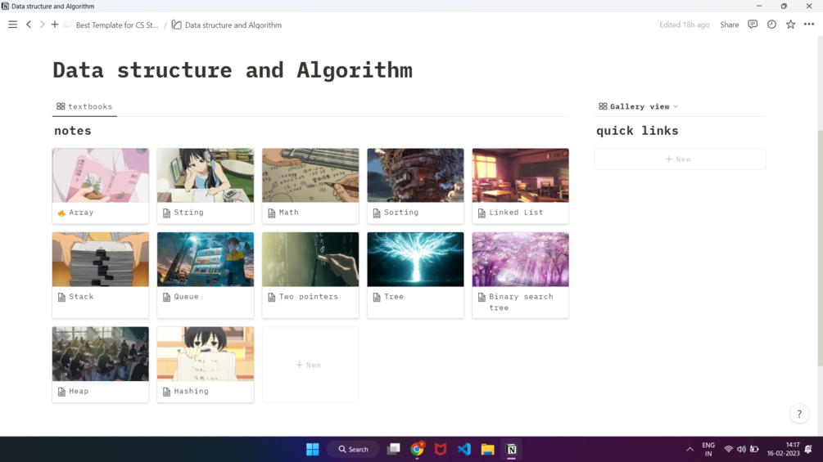Open the Heap card image
The image size is (823, 462).
(100, 353)
